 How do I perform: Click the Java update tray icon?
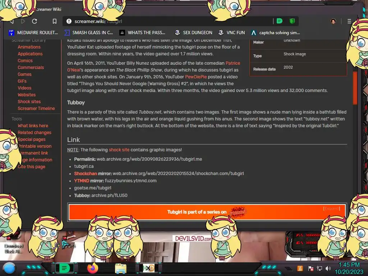[x=300, y=268]
